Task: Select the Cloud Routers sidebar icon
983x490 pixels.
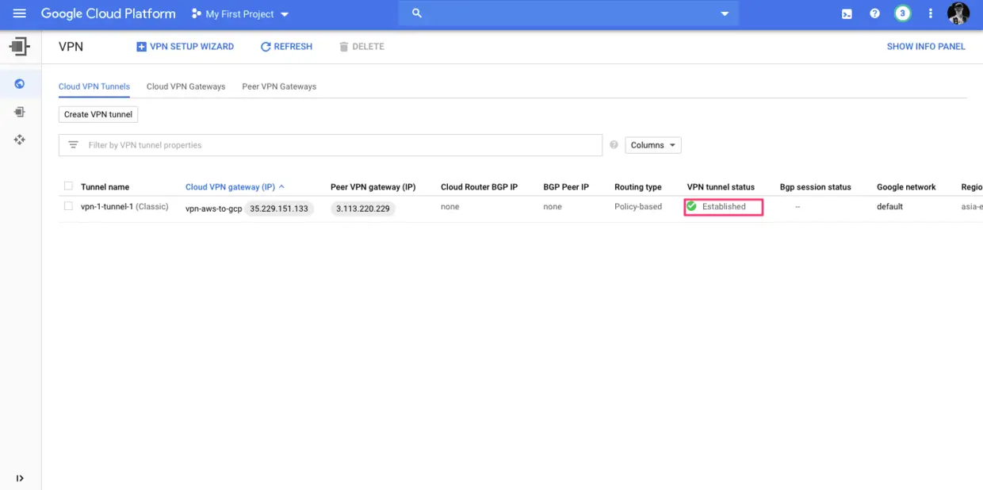Action: tap(20, 140)
